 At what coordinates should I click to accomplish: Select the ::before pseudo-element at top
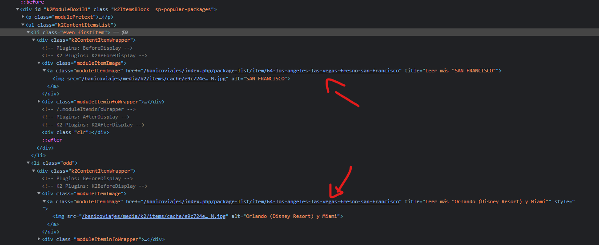click(32, 2)
